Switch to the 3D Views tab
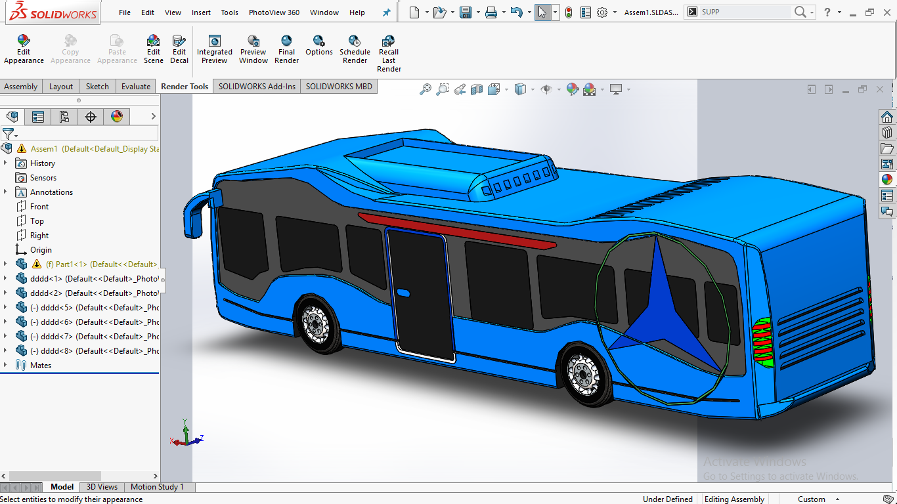Screen dimensions: 897x504 [x=102, y=487]
